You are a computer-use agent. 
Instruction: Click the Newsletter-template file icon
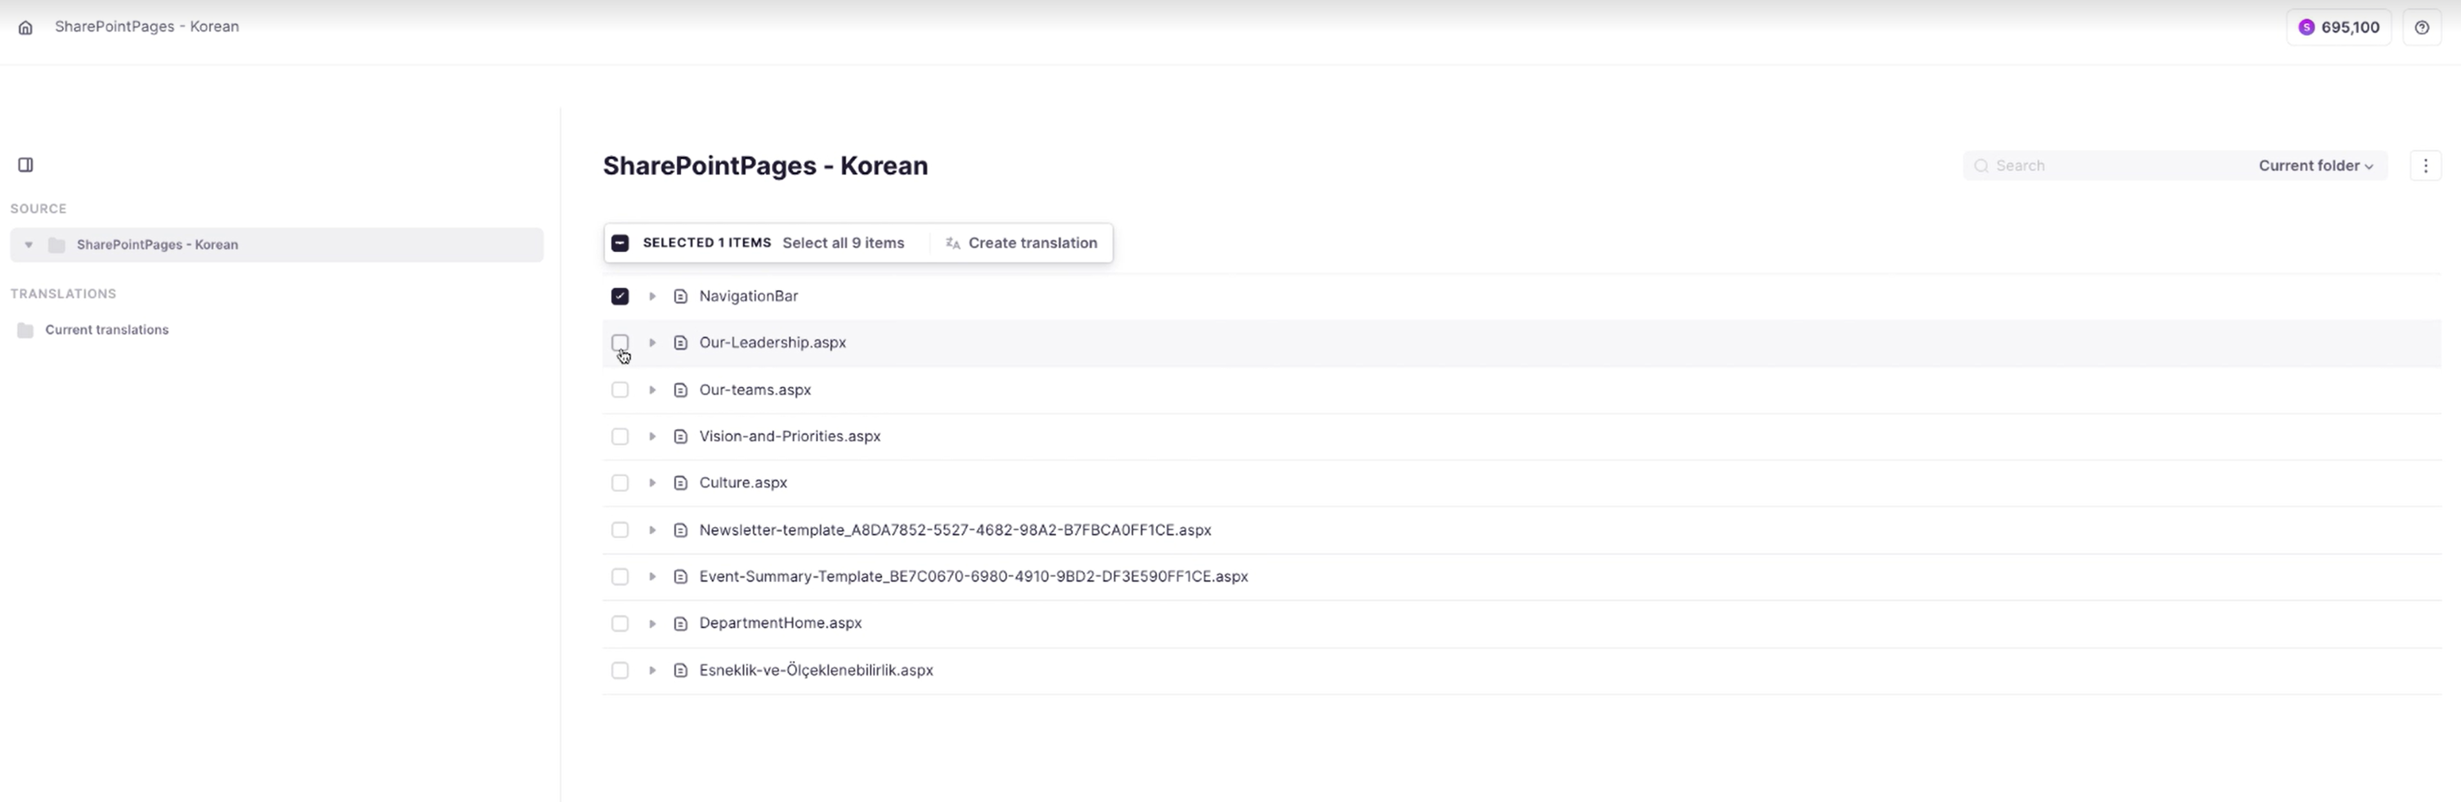(680, 530)
